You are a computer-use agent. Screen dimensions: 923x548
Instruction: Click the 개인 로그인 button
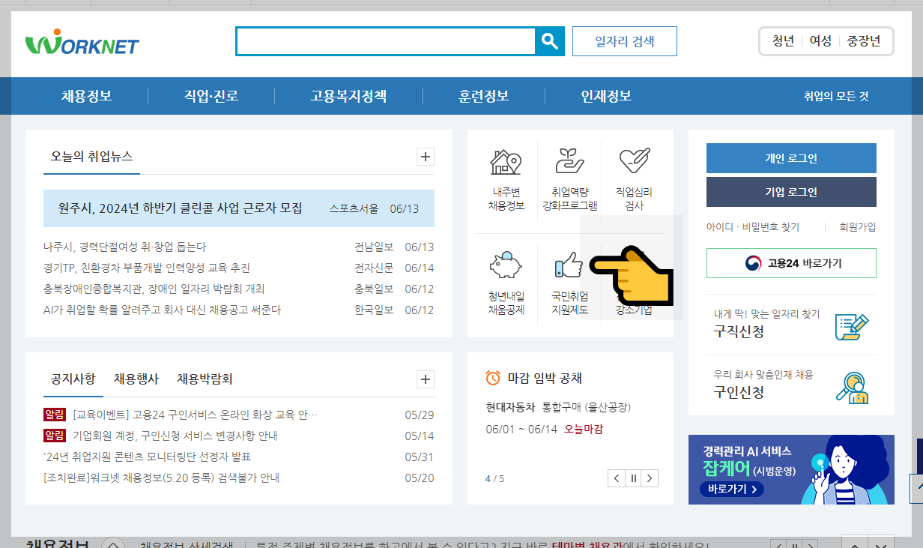[x=790, y=158]
